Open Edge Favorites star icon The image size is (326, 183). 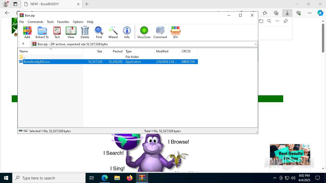265,13
